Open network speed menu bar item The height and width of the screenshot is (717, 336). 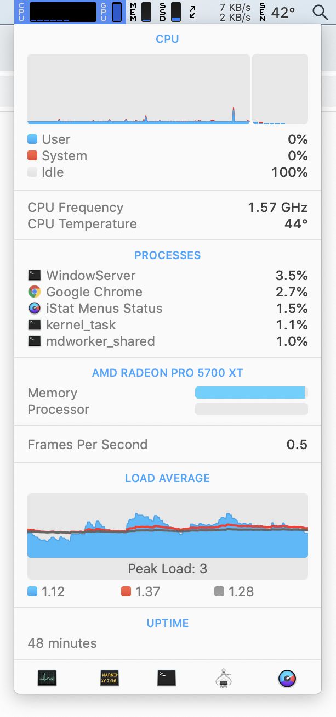(x=220, y=12)
